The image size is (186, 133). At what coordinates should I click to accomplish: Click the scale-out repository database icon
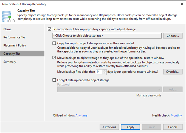(8, 16)
